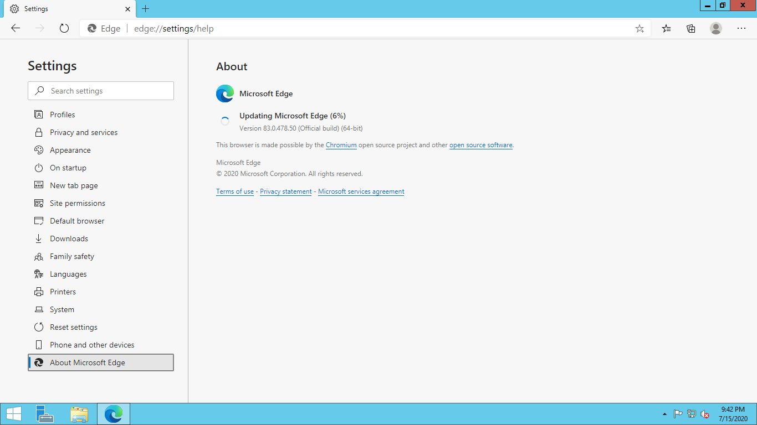Show hidden tray icons arrow
The height and width of the screenshot is (425, 757).
click(x=664, y=414)
